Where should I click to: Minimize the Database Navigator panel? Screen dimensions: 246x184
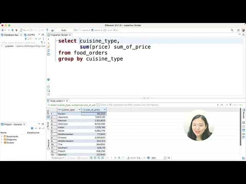click(x=39, y=35)
